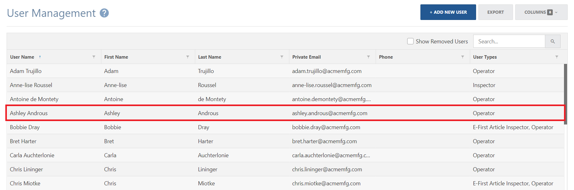Focus the Search input field
Image resolution: width=574 pixels, height=190 pixels.
509,41
